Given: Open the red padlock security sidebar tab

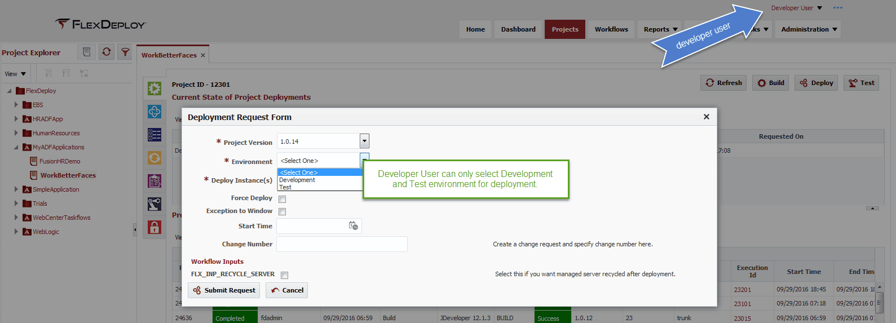Looking at the screenshot, I should 155,227.
